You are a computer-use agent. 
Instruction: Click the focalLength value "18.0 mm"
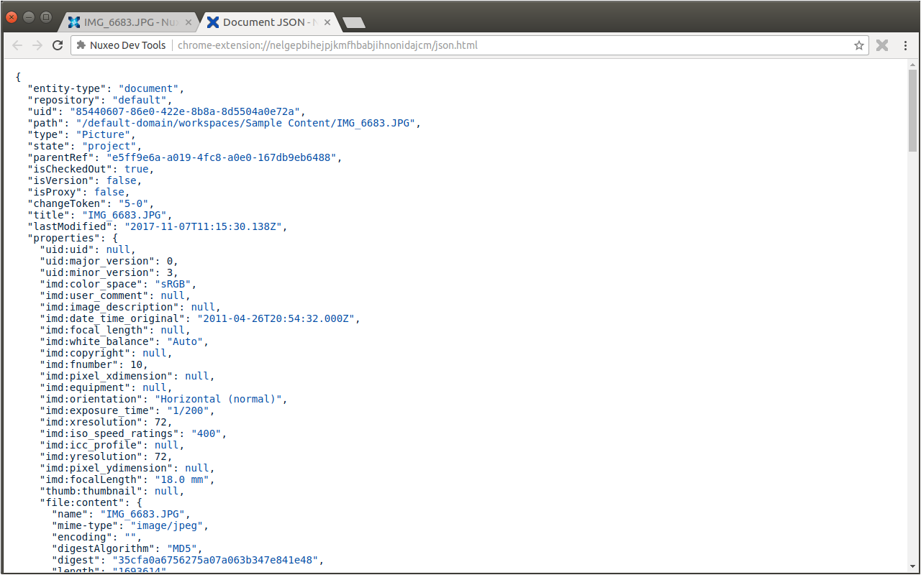181,479
